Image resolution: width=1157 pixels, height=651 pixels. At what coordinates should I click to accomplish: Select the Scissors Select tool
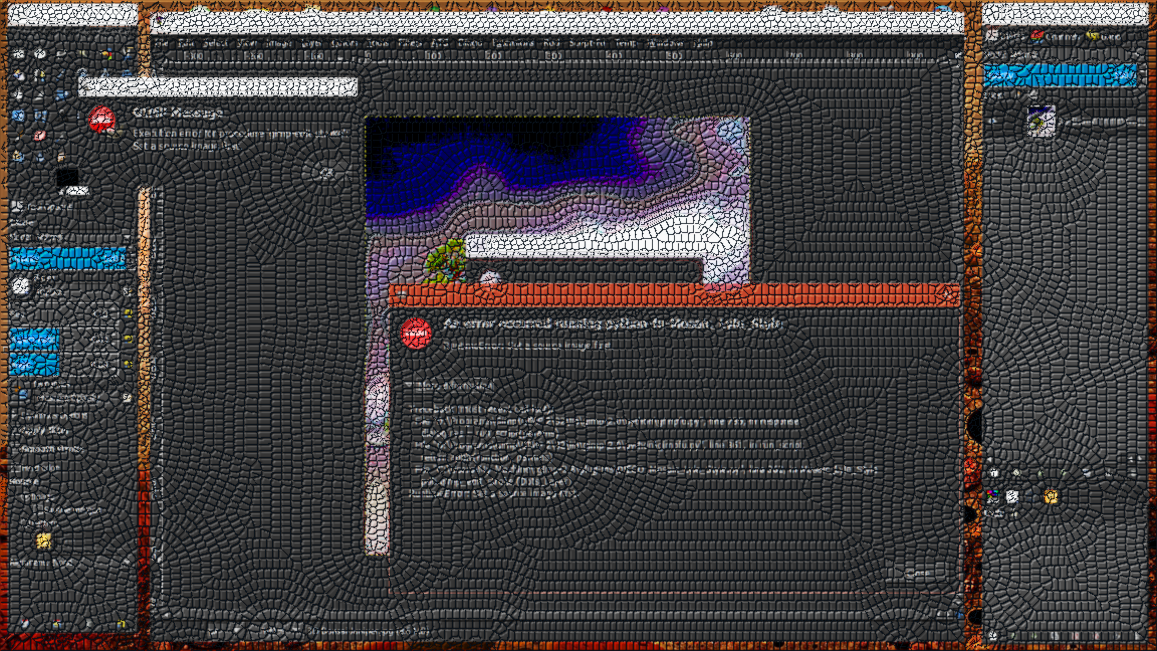point(127,54)
